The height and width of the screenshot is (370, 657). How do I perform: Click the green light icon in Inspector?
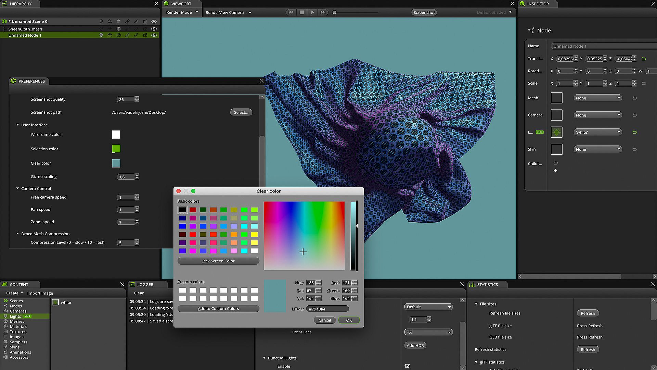pyautogui.click(x=556, y=132)
